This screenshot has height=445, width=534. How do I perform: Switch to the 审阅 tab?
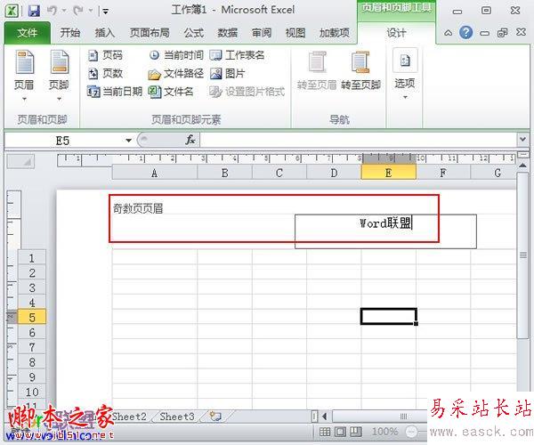(x=261, y=33)
